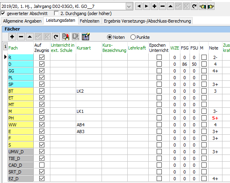Add new section with top plus button
This screenshot has width=230, height=183.
point(155,6)
